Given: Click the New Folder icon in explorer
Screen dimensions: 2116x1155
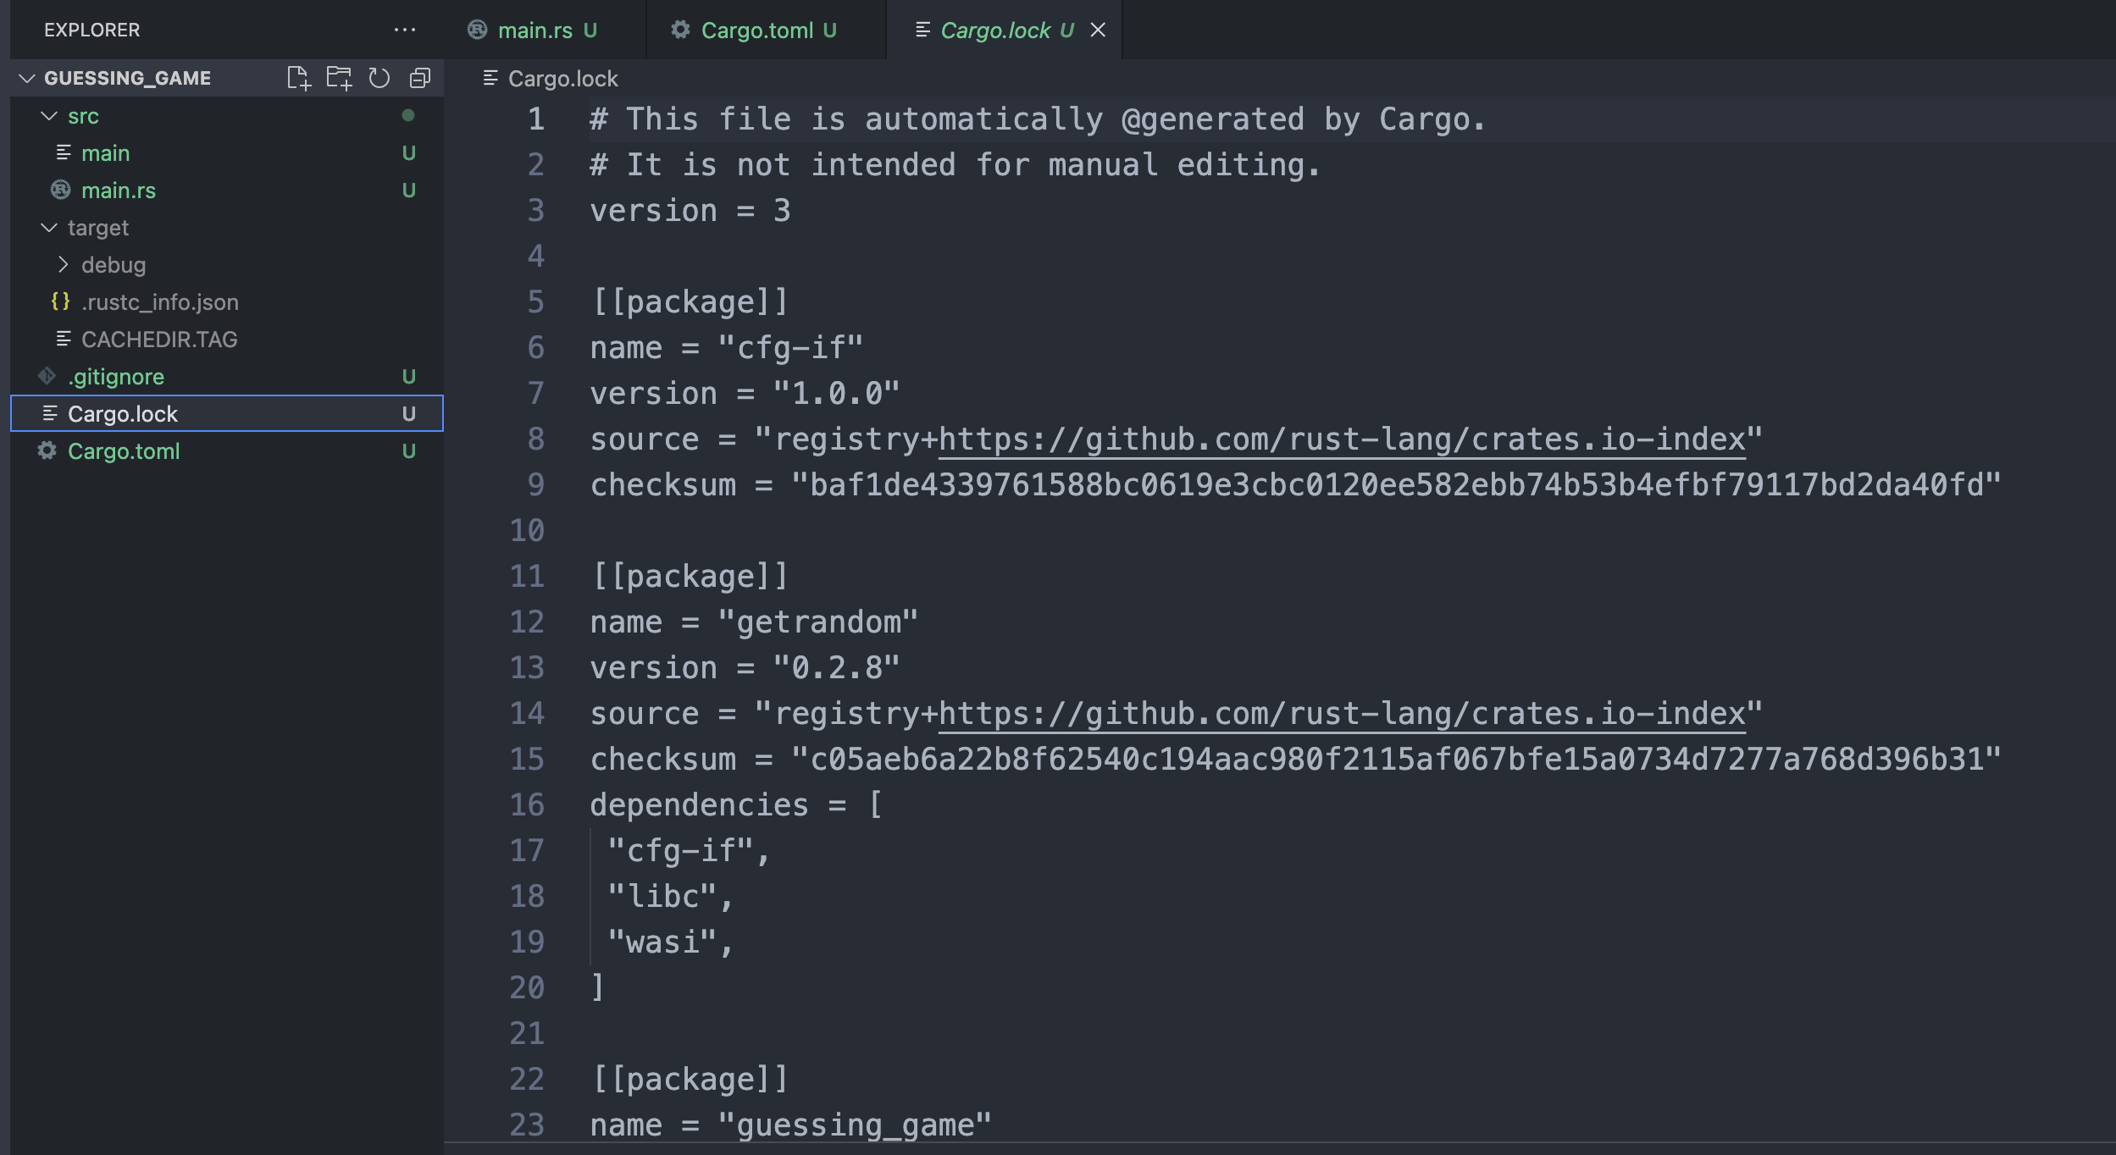Looking at the screenshot, I should click(x=339, y=78).
